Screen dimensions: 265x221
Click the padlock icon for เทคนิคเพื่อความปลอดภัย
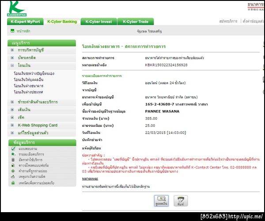point(13,183)
